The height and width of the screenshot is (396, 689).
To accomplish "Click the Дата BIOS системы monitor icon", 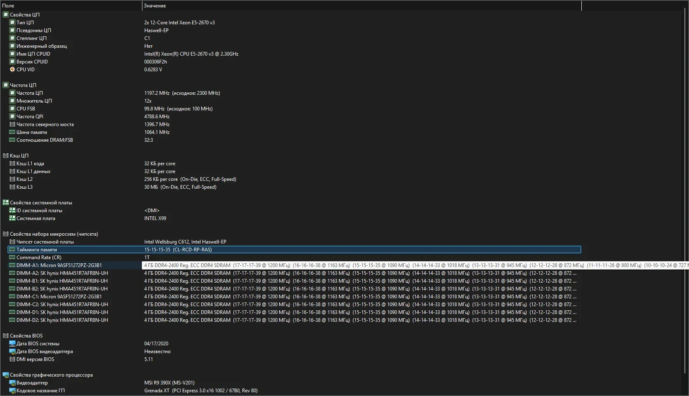I will coord(12,344).
